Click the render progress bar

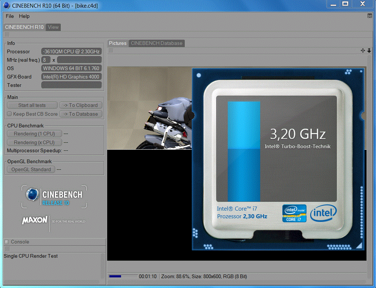pyautogui.click(x=123, y=276)
